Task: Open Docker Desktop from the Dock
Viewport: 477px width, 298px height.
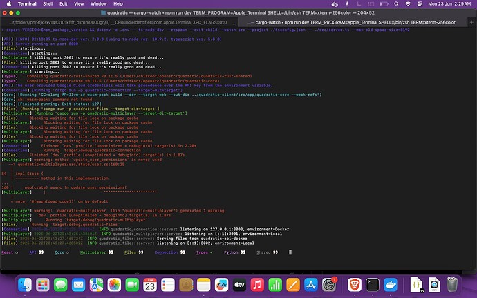Action: 391,286
